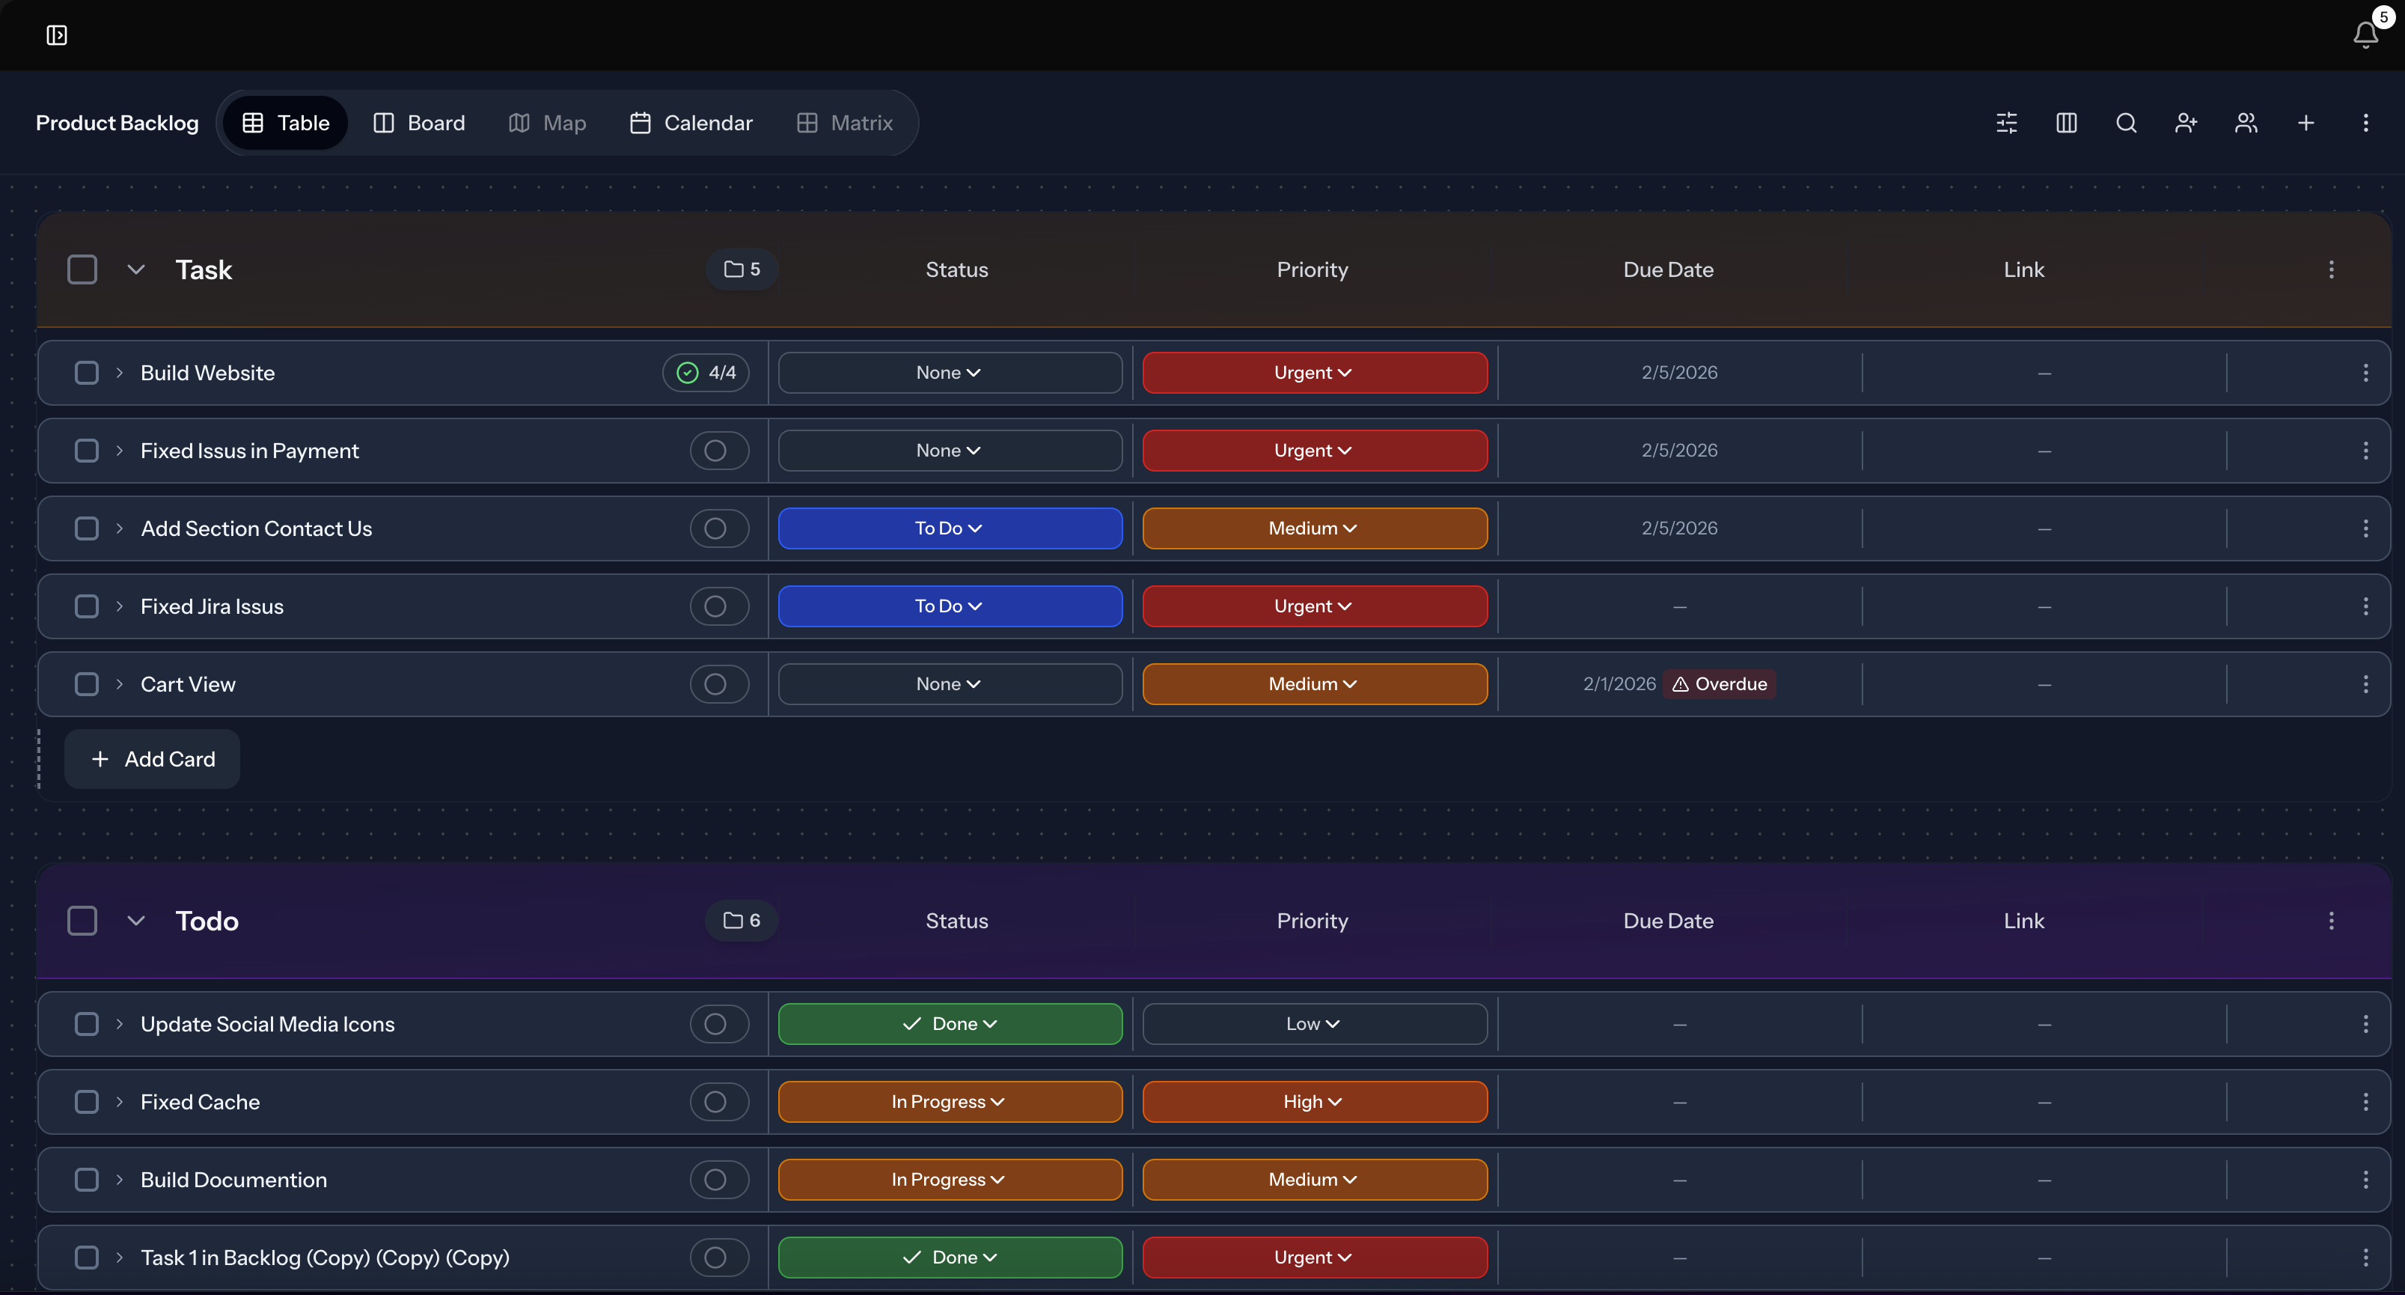Toggle completion circle for Cart View
Screen dimensions: 2405x1295
(x=715, y=684)
